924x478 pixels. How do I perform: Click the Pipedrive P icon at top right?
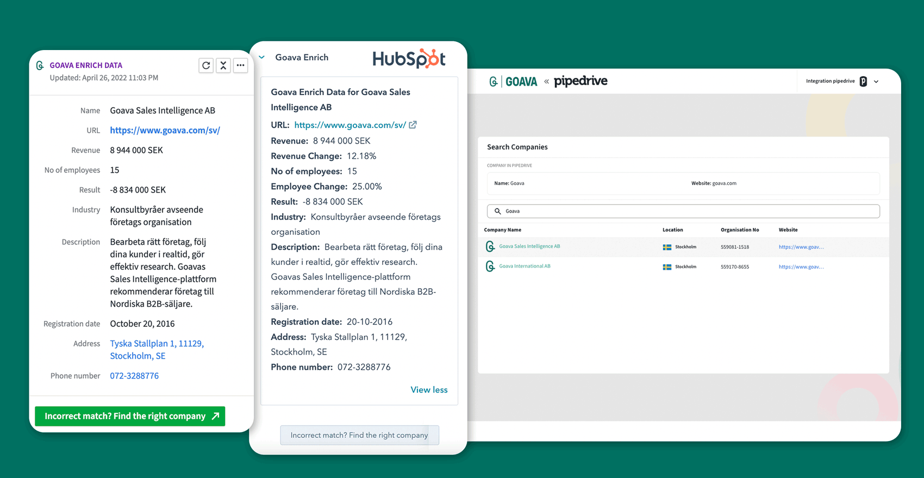[x=863, y=82]
